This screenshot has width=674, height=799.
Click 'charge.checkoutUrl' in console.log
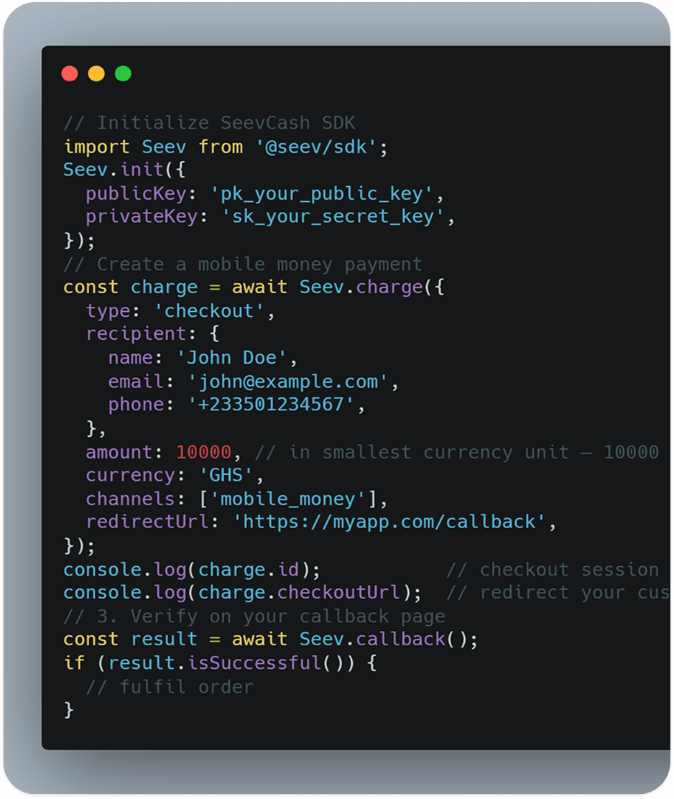(299, 593)
